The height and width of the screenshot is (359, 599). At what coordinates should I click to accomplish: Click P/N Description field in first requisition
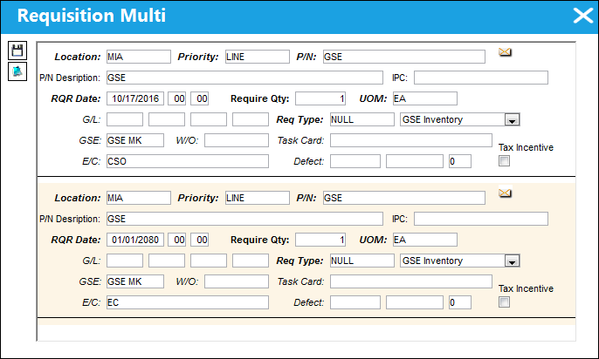tap(244, 78)
